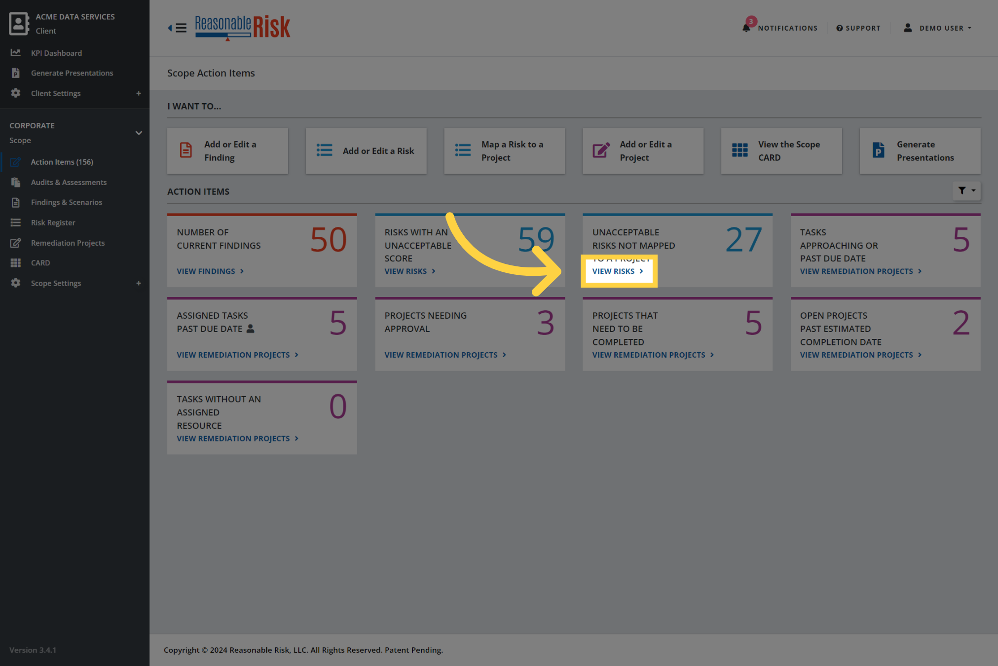Click the red notification count badge
998x666 pixels.
pos(751,22)
